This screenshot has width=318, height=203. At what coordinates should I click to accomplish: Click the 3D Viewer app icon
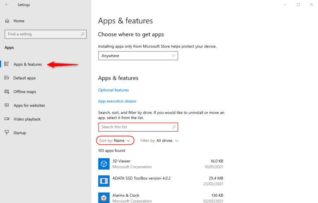(104, 164)
